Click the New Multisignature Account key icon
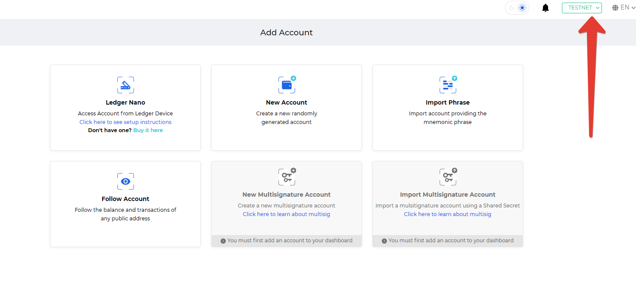This screenshot has height=297, width=636. tap(287, 176)
